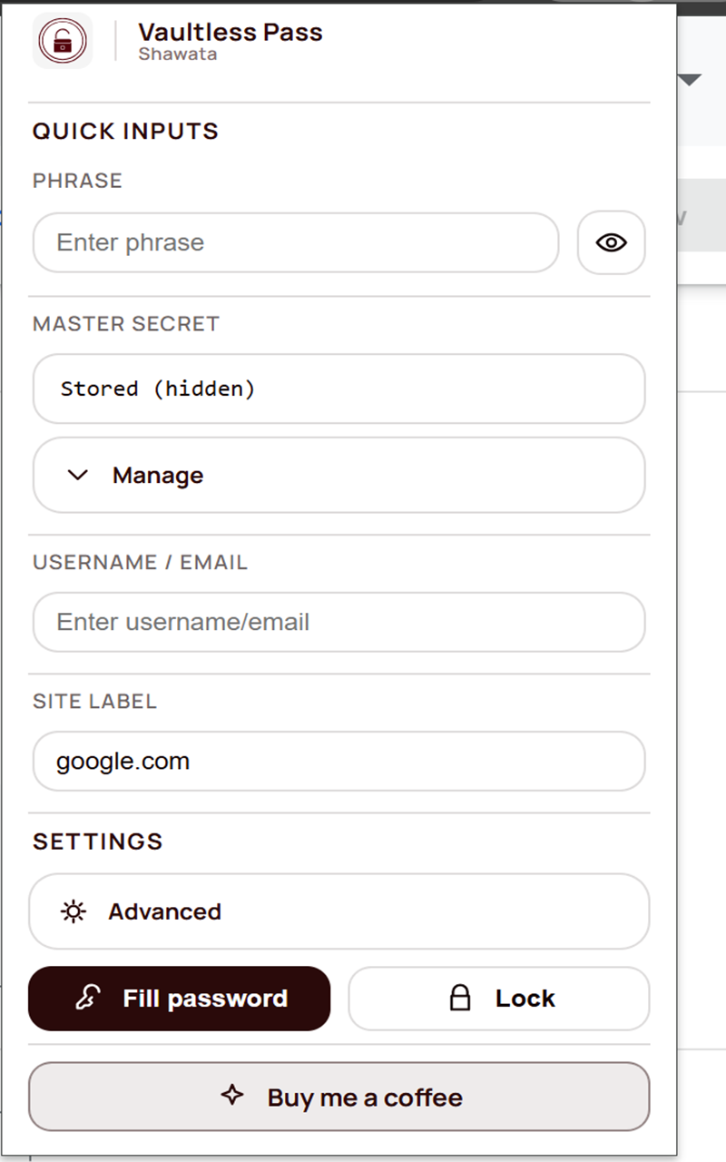The image size is (726, 1162).
Task: Click the Advanced settings sun icon
Action: tap(72, 911)
